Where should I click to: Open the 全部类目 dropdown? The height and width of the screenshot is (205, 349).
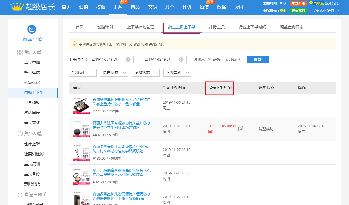(82, 73)
